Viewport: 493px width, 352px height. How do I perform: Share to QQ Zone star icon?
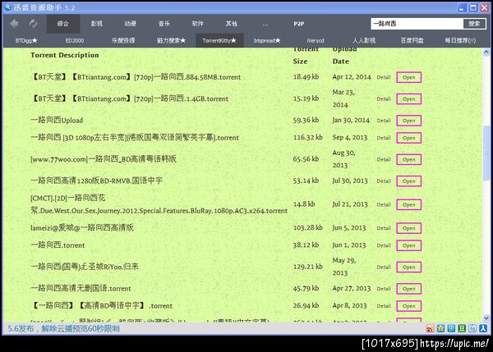pos(440,328)
